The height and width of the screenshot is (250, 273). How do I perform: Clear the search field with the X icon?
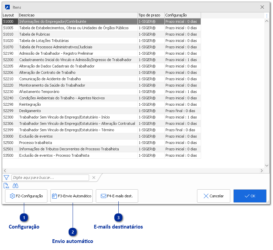93,178
